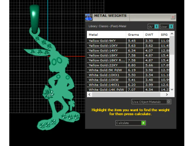This screenshot has width=194, height=146.
Task: Click the vertical scrollbar thumb
Action: (172, 45)
